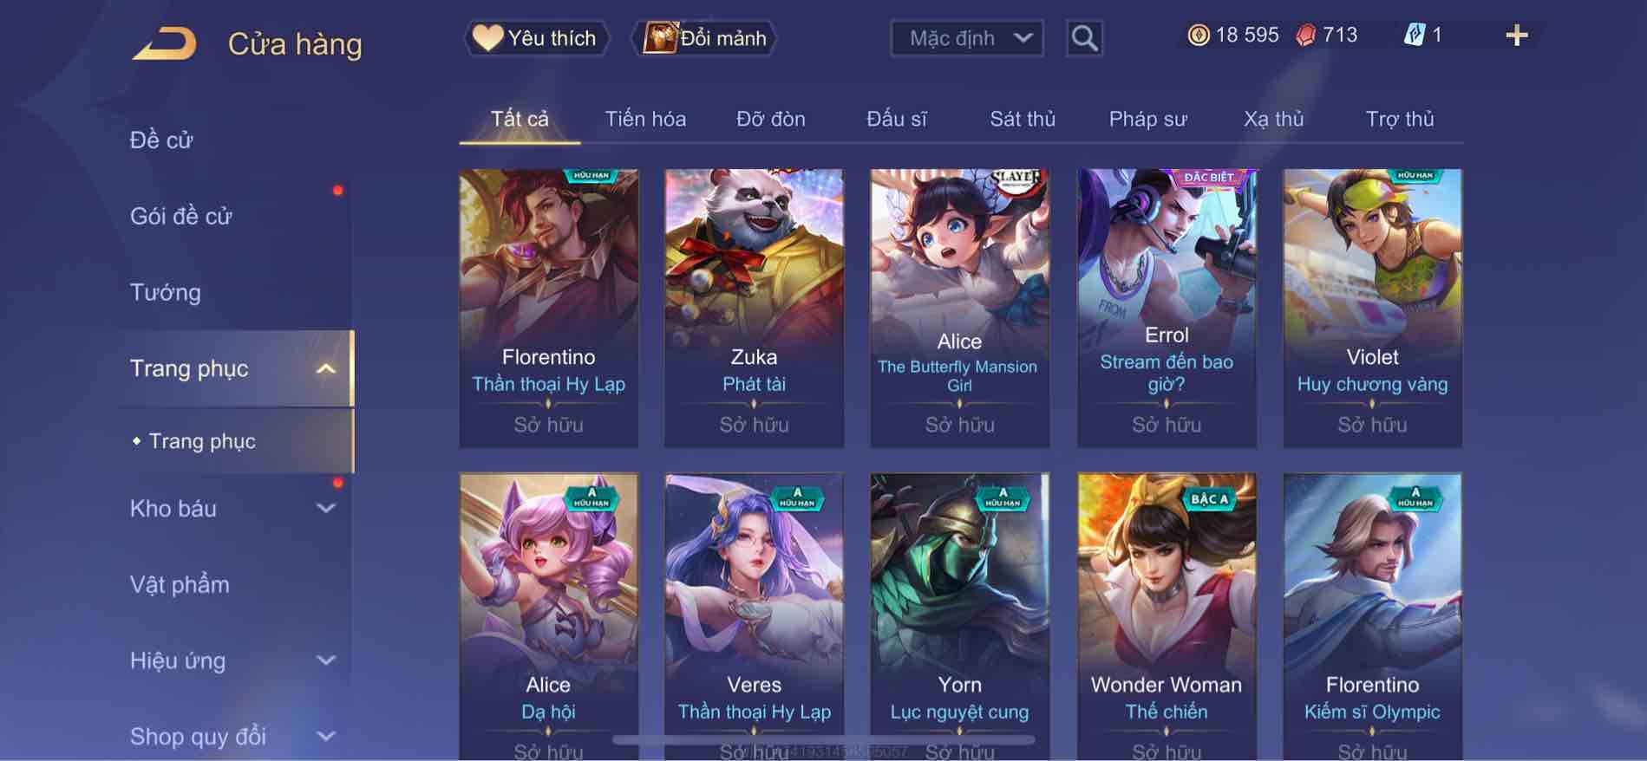The height and width of the screenshot is (761, 1647).
Task: Tap the plus icon to add currency
Action: (1517, 36)
